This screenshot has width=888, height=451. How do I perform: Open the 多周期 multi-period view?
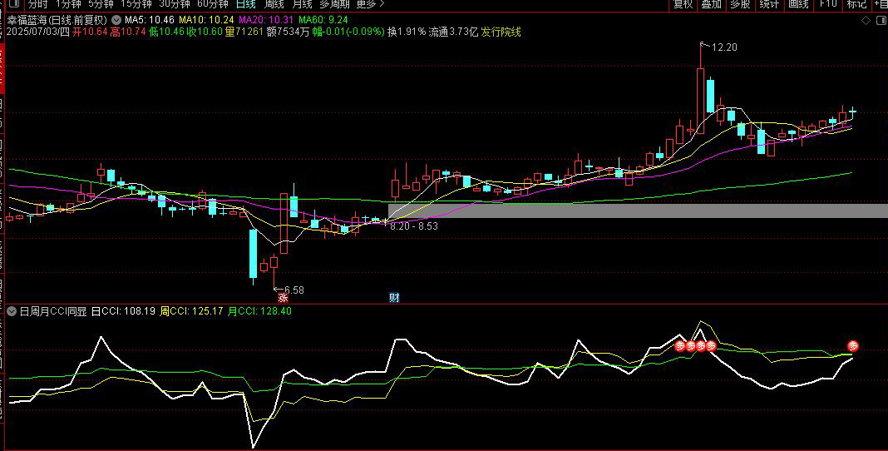(334, 4)
